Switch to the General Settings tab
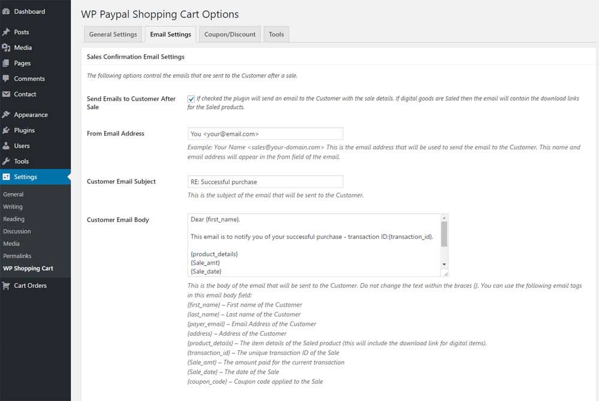599x401 pixels. 113,34
